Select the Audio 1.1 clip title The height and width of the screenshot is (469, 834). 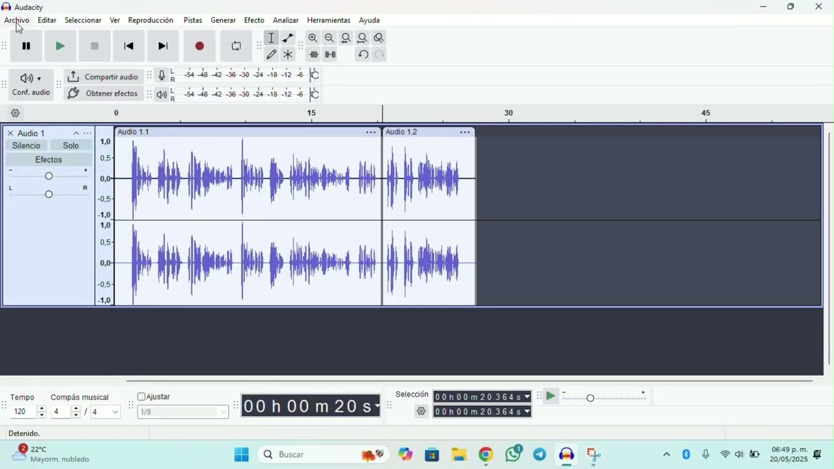click(x=133, y=132)
